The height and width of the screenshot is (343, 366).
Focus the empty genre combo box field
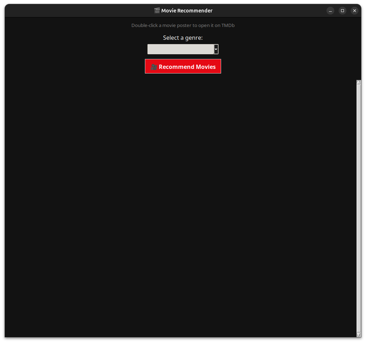click(x=181, y=49)
